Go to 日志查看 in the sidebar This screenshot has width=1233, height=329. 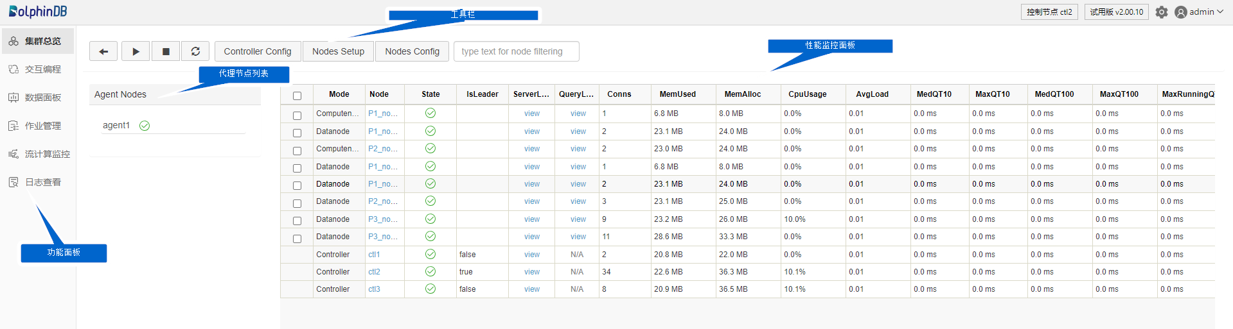tap(42, 182)
